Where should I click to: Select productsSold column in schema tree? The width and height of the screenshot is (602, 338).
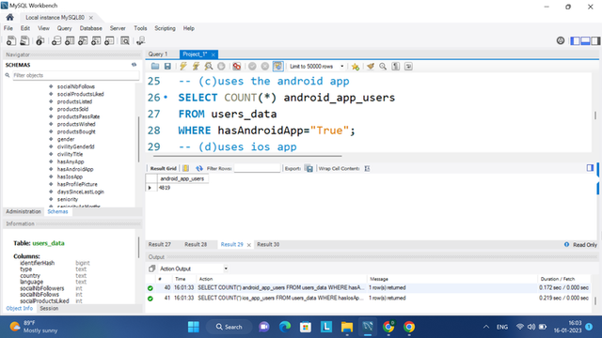point(73,109)
